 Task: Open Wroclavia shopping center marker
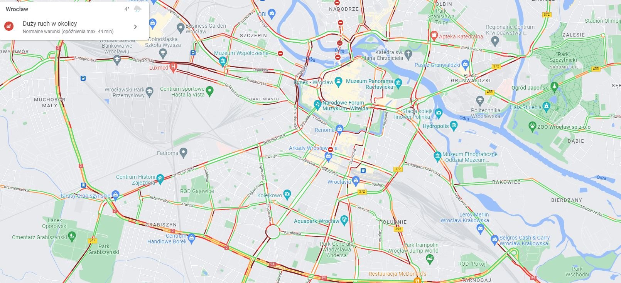coord(356,181)
